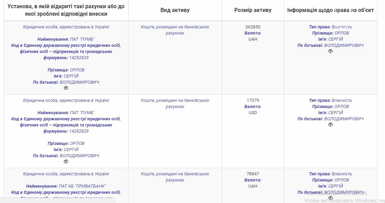Click the 'Установа, в якій відкриті' column header

click(x=66, y=10)
